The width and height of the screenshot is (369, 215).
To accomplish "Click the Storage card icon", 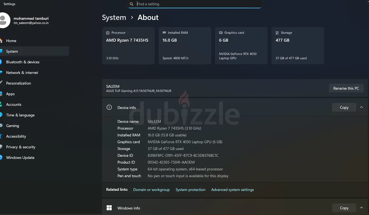I will (x=277, y=33).
